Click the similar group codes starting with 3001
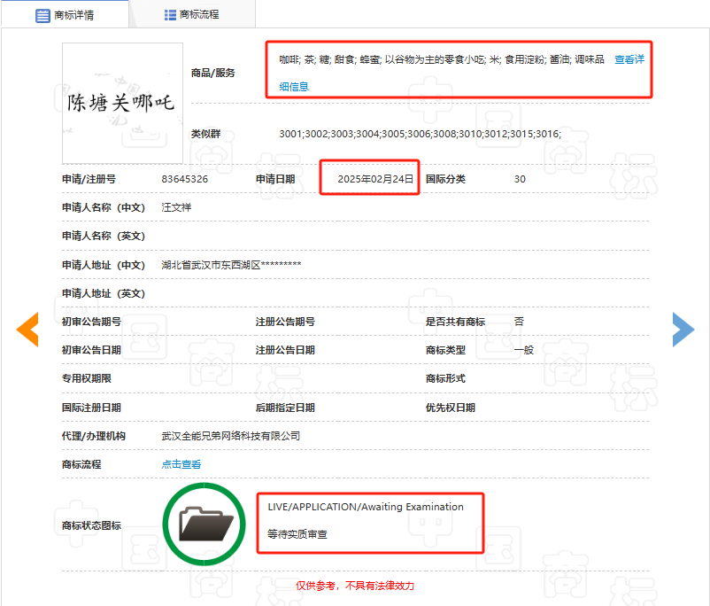710x606 pixels. [x=420, y=134]
